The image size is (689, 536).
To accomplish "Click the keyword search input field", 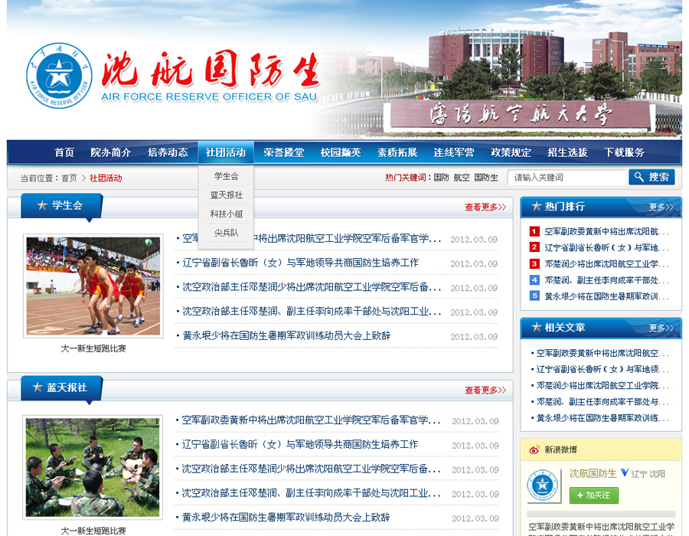I will [567, 177].
